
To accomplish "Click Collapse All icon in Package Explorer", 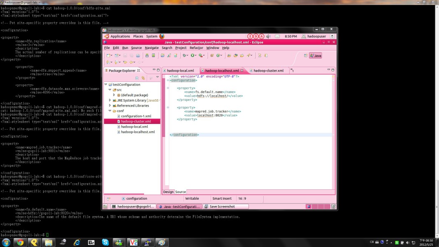I will (137, 78).
